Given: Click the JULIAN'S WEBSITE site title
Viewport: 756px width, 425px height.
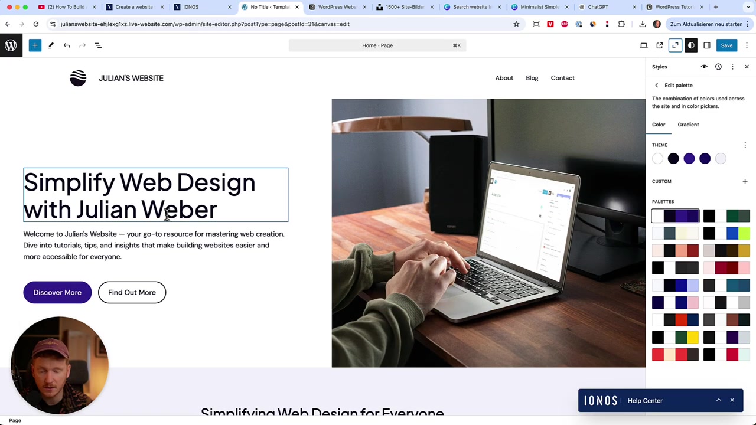Looking at the screenshot, I should (x=131, y=78).
